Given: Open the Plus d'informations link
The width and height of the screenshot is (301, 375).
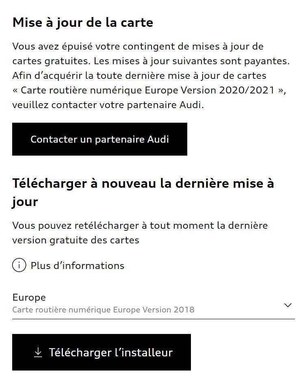Looking at the screenshot, I should click(77, 266).
